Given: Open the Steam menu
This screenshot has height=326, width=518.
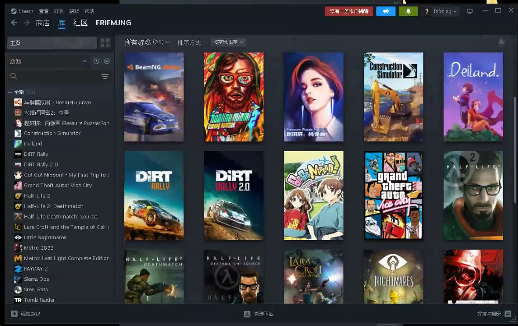Looking at the screenshot, I should click(26, 11).
